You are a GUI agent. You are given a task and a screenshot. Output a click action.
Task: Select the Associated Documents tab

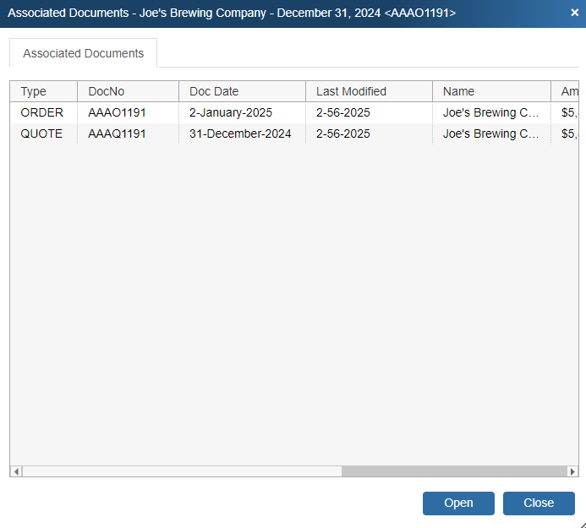coord(83,53)
